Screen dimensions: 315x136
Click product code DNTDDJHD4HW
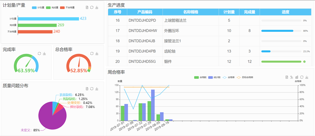143,31
